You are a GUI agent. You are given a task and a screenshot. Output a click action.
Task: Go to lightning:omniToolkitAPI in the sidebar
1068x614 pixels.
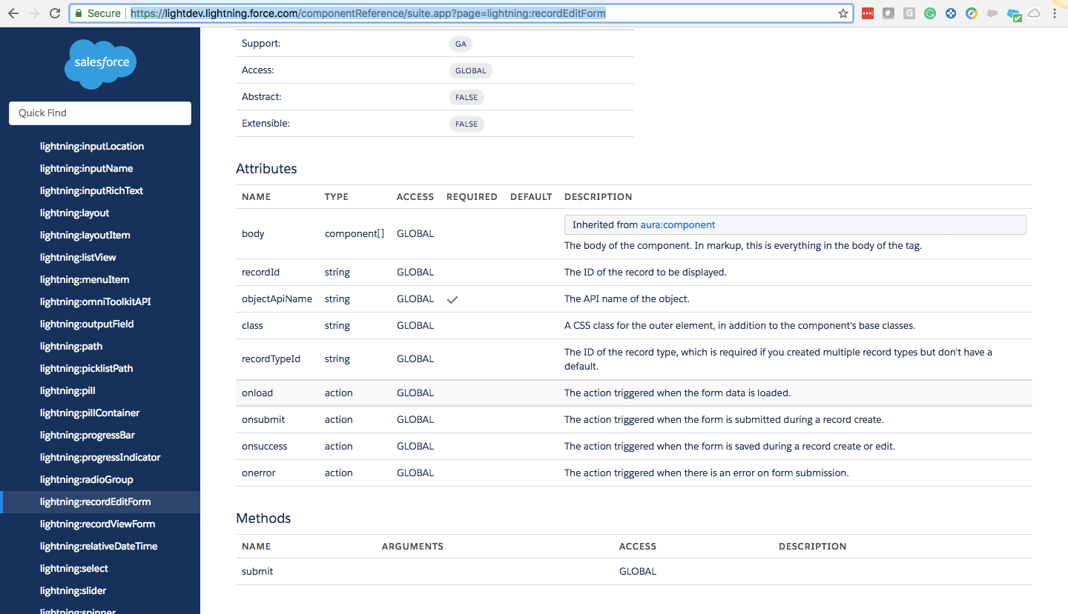pyautogui.click(x=96, y=302)
